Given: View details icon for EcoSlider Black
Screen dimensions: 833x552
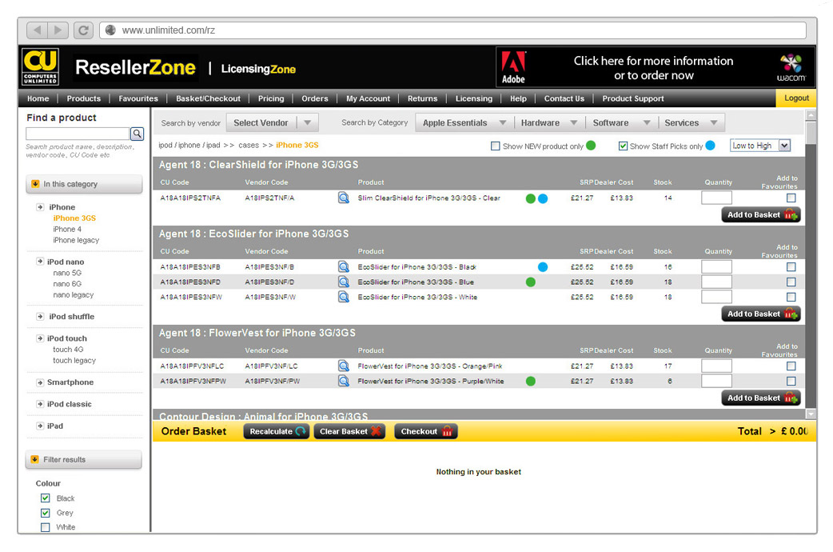Looking at the screenshot, I should point(344,267).
